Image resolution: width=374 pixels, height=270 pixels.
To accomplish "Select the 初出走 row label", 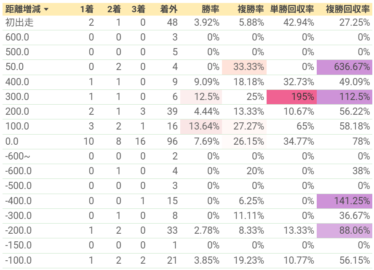I will coord(19,23).
